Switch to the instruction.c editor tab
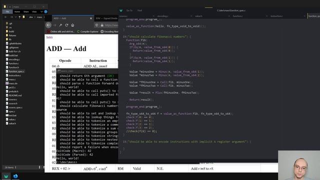Screen dimensions: 320x180 (x=276, y=16)
